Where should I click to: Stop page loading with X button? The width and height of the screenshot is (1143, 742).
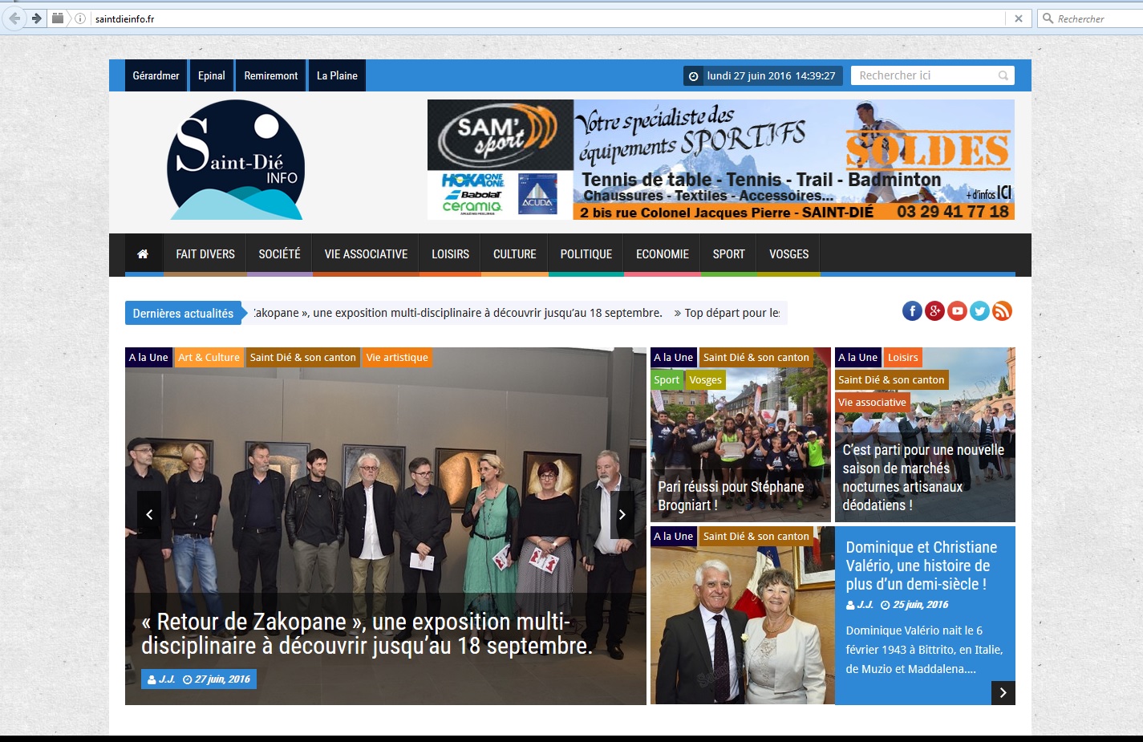pos(1018,18)
